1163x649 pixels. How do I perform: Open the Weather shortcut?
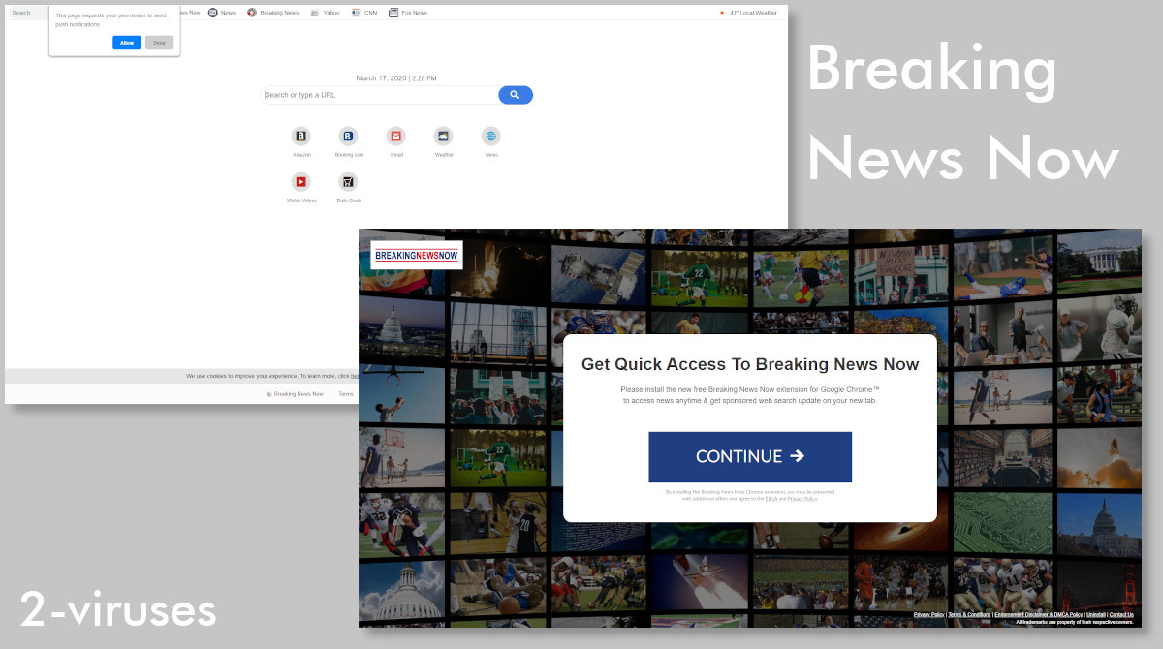(x=444, y=137)
